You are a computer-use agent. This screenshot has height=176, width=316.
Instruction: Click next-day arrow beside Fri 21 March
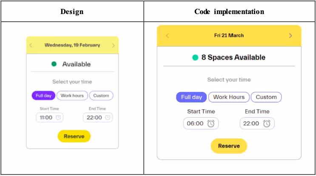[x=290, y=36]
